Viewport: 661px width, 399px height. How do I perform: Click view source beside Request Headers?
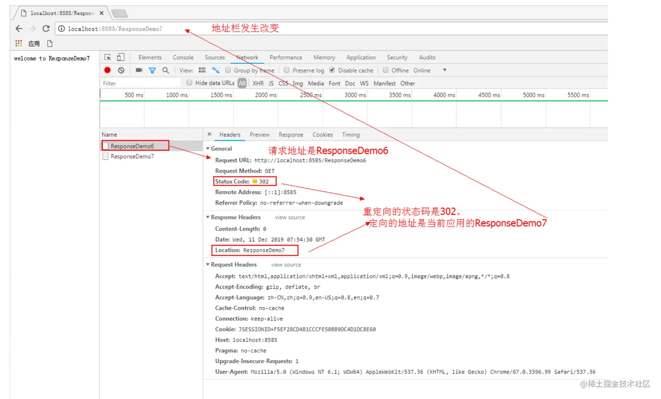pos(286,265)
